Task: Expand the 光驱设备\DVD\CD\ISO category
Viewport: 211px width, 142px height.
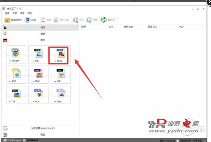Action: [x=41, y=128]
